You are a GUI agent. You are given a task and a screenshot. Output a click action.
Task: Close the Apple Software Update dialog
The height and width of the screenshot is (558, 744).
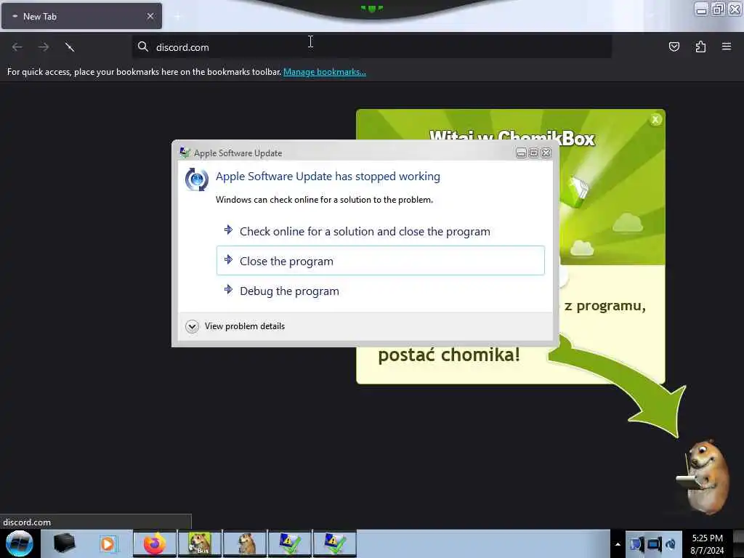pos(546,153)
